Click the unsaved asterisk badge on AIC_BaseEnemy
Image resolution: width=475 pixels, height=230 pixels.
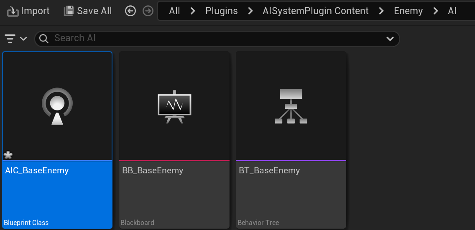[8, 155]
